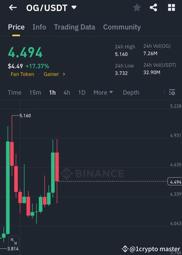Click the $4.49 fiat price
The height and width of the screenshot is (255, 182).
[15, 66]
